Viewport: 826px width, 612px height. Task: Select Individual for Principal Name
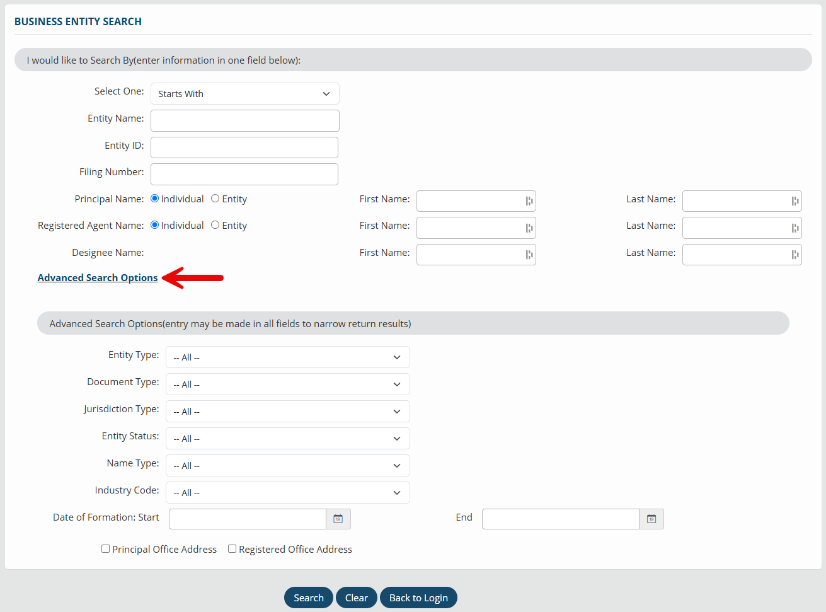pos(155,199)
